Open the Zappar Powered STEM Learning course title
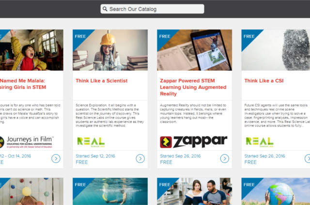Image resolution: width=310 pixels, height=205 pixels. click(193, 87)
